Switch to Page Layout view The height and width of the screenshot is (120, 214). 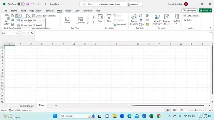click(174, 110)
